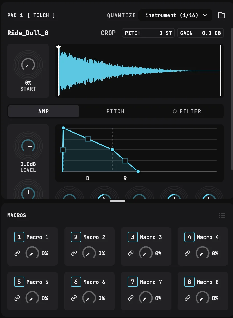Click the GAIN 0.0 DB field
The width and height of the screenshot is (233, 318).
200,33
